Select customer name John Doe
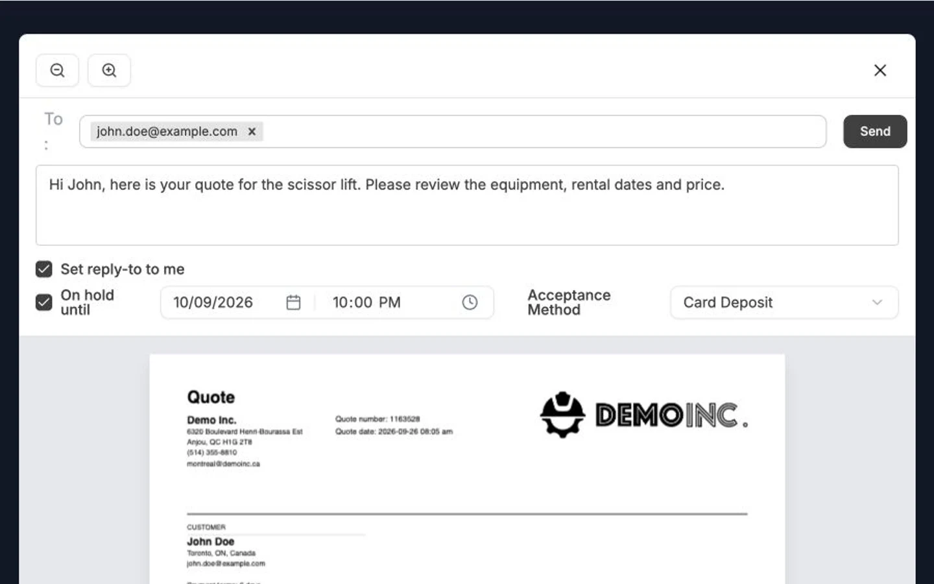Screen dimensions: 934x584 click(x=210, y=541)
